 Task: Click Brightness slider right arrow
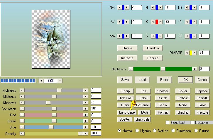pyautogui.click(x=195, y=69)
